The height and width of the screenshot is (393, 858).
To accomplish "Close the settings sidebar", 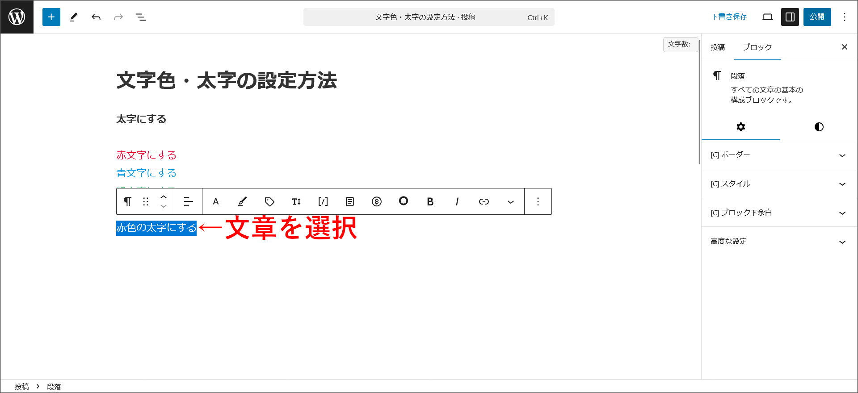I will [x=845, y=47].
